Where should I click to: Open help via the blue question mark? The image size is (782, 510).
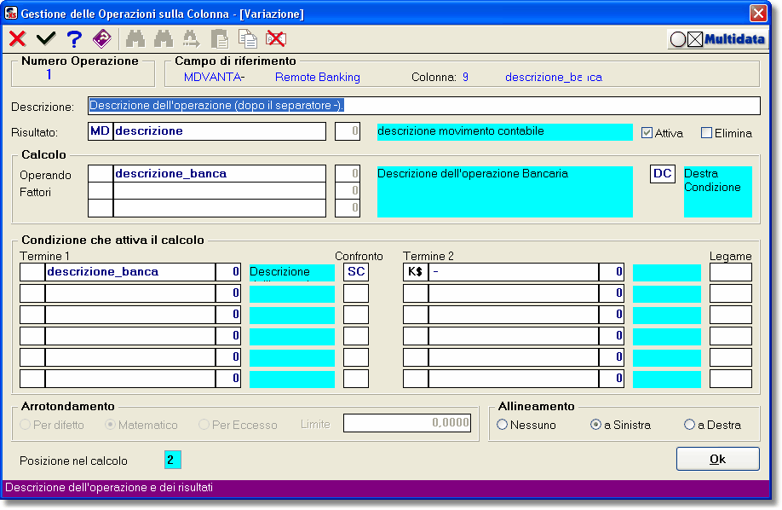(74, 38)
